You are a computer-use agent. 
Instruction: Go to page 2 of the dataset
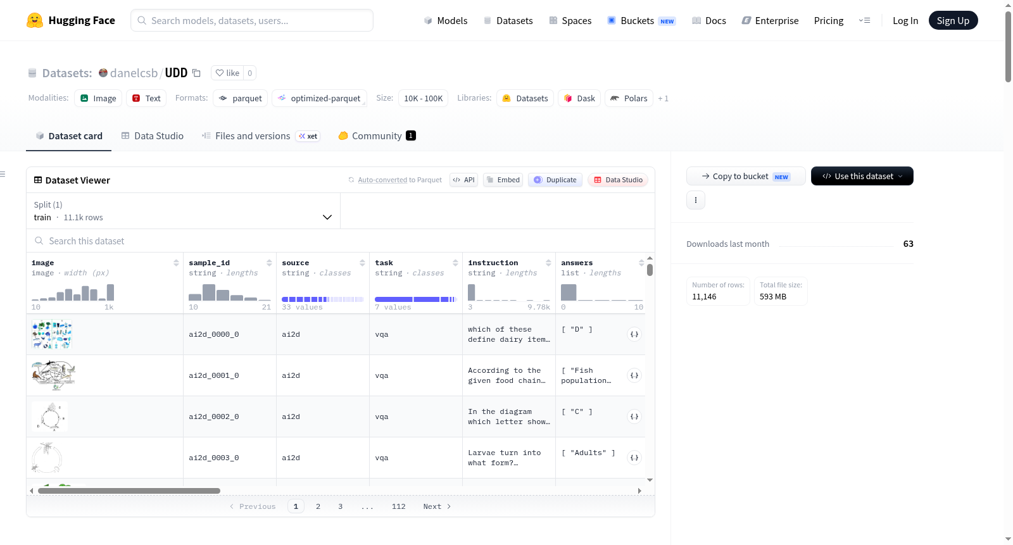coord(318,506)
